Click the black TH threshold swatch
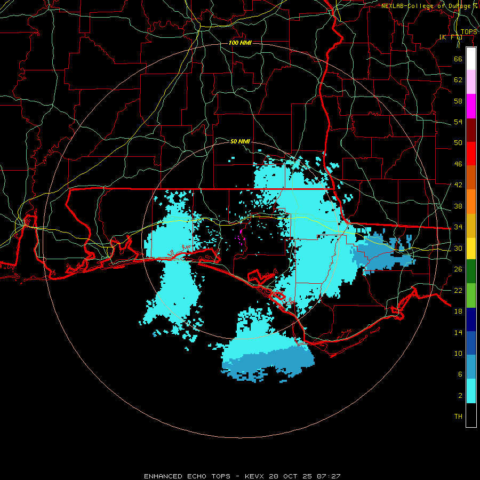This screenshot has width=480, height=480. click(x=471, y=415)
